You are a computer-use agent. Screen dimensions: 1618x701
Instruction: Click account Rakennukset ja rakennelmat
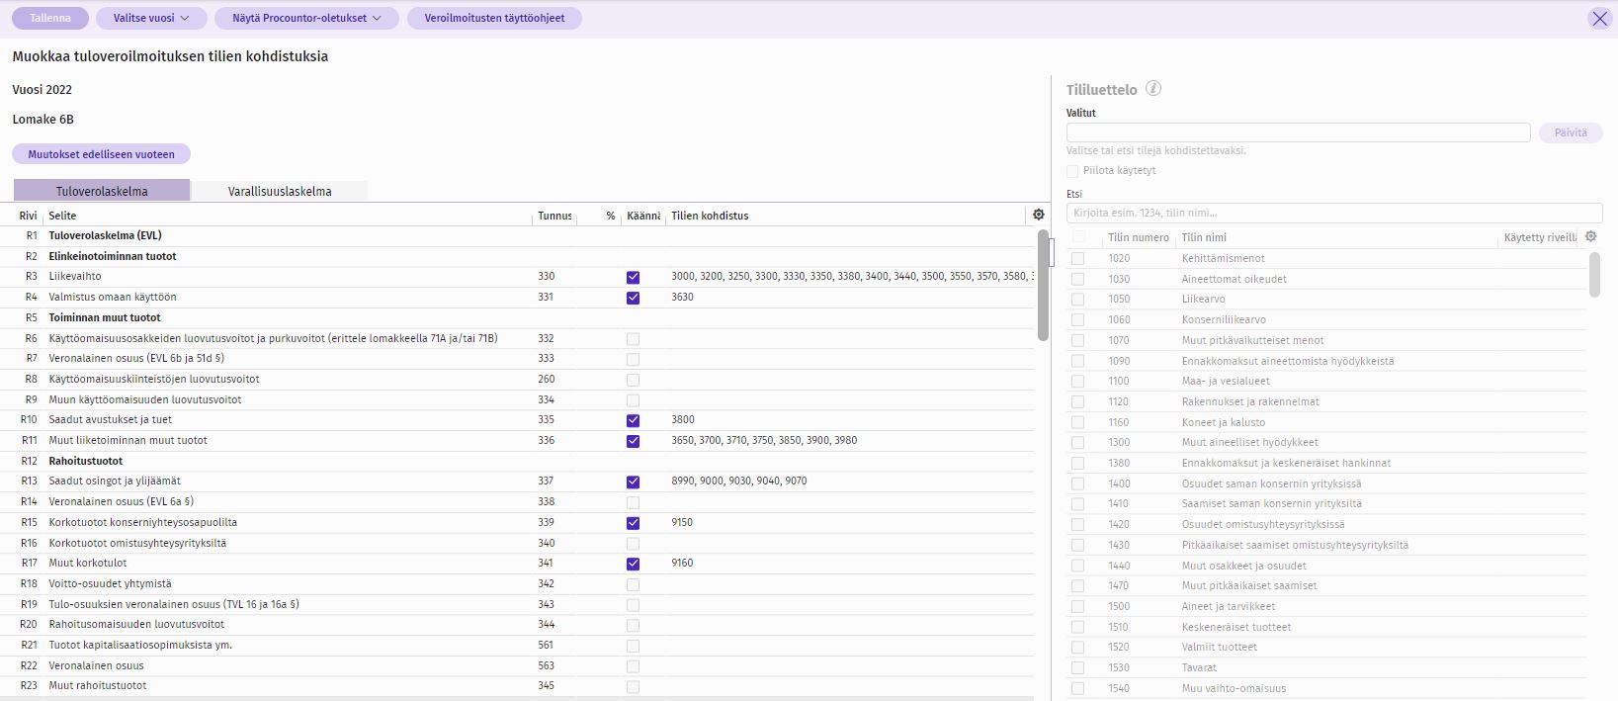(x=1250, y=401)
